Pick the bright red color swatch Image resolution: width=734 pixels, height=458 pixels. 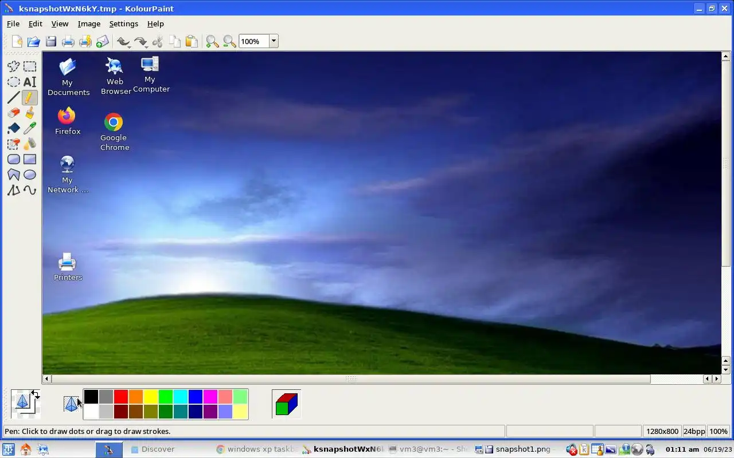click(x=120, y=396)
